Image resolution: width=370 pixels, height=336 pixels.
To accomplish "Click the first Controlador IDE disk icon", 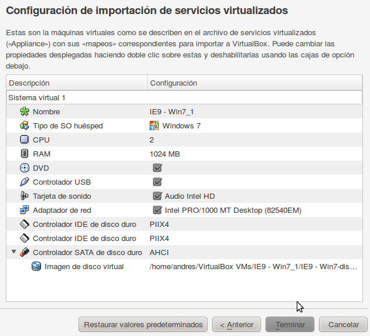I will [x=25, y=224].
